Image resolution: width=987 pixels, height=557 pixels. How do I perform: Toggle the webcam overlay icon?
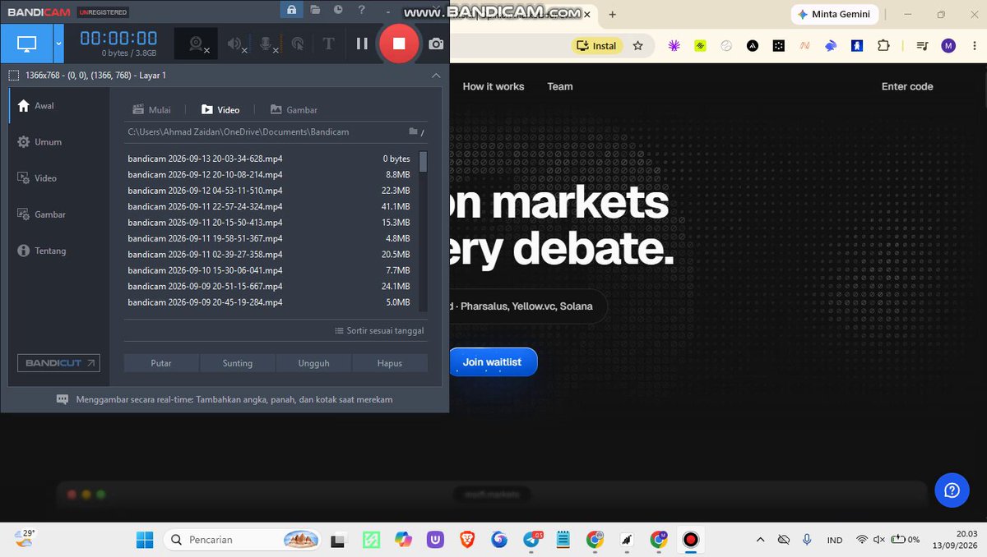(x=197, y=44)
